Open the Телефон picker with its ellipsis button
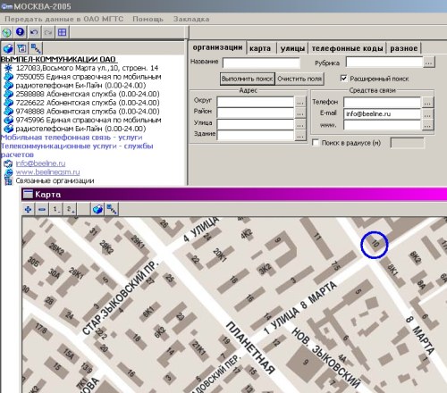 click(x=427, y=103)
